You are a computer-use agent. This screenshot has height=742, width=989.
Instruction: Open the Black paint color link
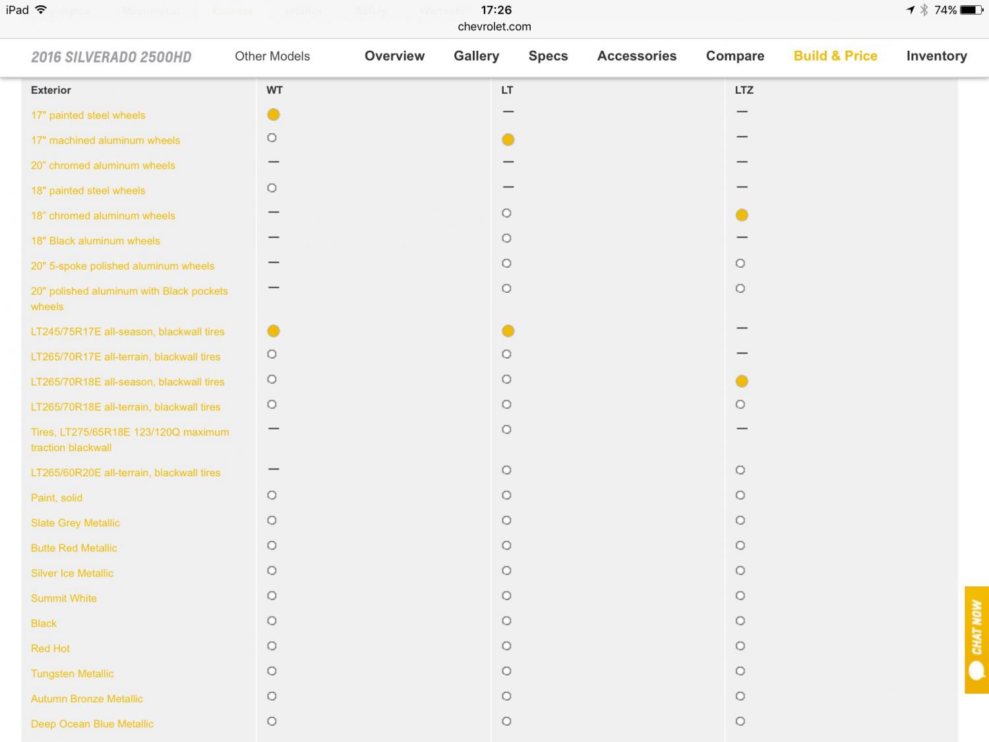pyautogui.click(x=44, y=623)
